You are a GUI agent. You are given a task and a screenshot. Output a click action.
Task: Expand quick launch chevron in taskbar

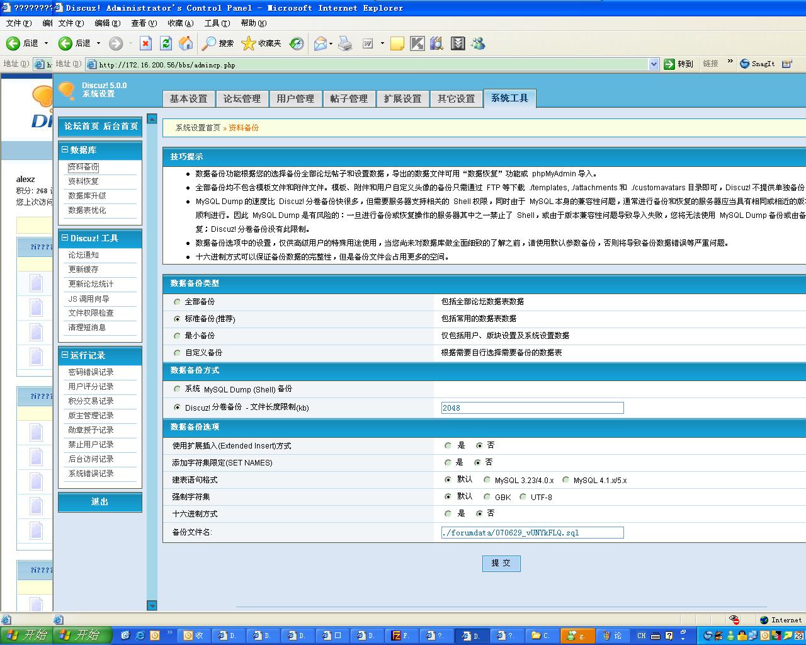pyautogui.click(x=170, y=632)
